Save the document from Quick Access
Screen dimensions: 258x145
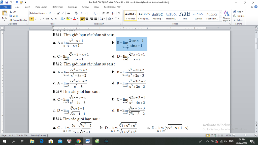pos(7,2)
